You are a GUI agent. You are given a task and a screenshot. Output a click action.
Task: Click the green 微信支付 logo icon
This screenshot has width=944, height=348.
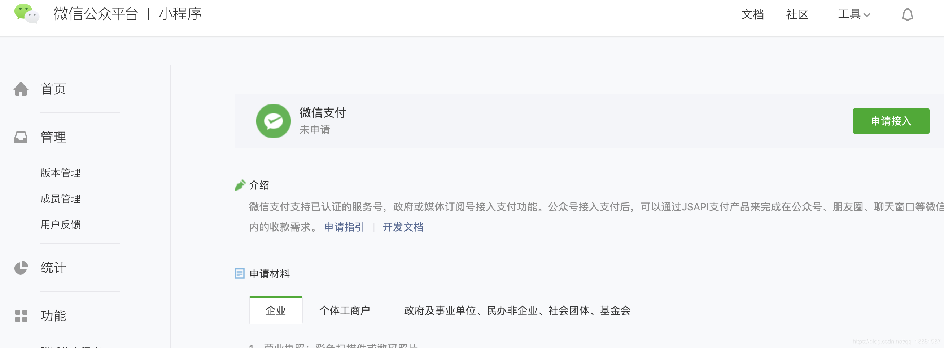(273, 121)
